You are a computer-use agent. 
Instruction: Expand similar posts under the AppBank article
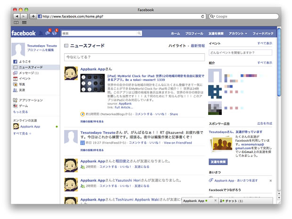click(x=92, y=122)
